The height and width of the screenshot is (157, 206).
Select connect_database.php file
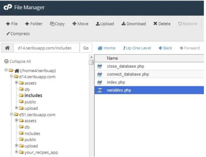point(149,74)
